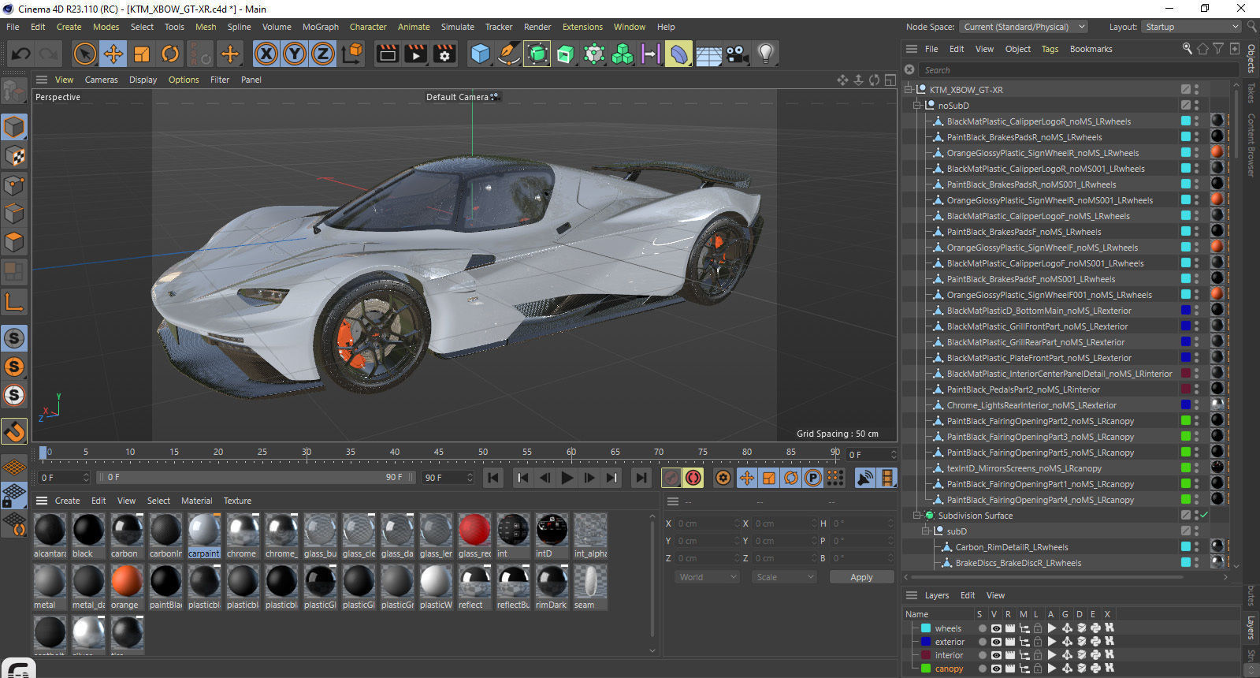The image size is (1260, 678).
Task: Open the Render menu
Action: [x=537, y=27]
